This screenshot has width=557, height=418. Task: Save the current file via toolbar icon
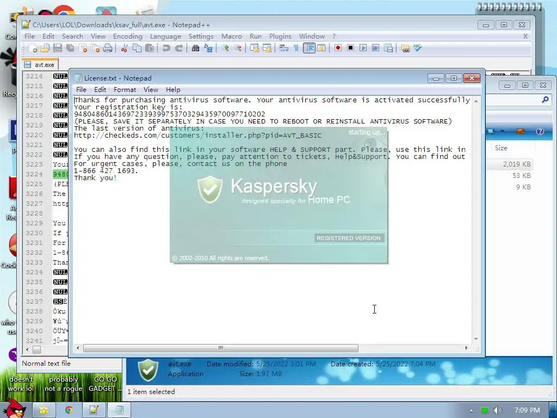click(x=58, y=48)
